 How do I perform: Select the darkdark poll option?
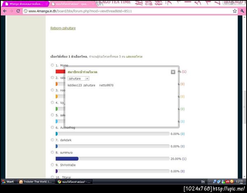[52, 140]
